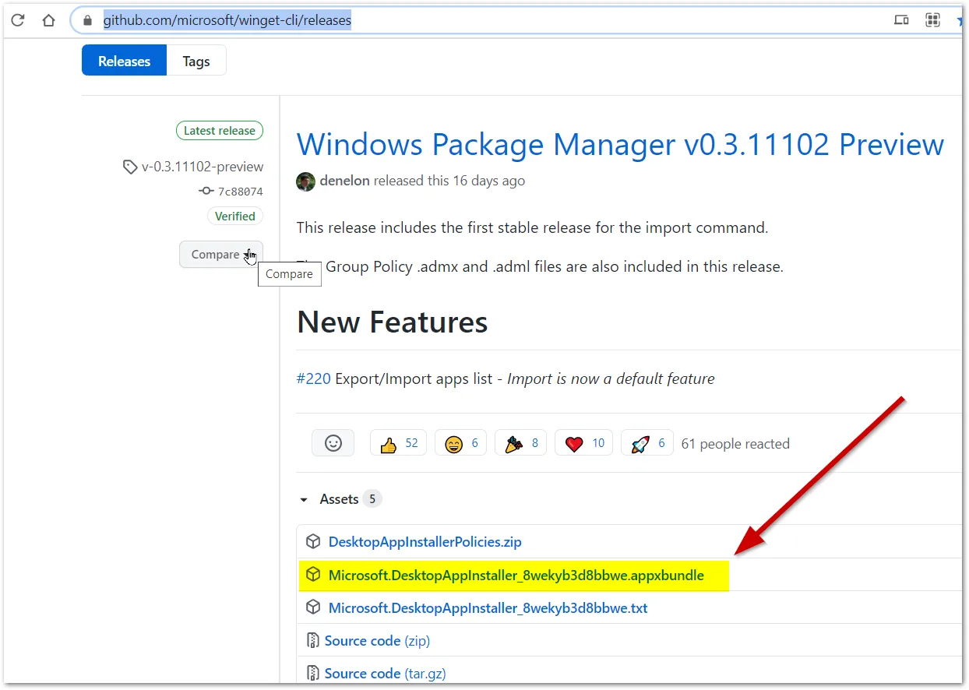The width and height of the screenshot is (969, 690).
Task: Click package icon beside DesktopAppInstallerPolicies.zip
Action: 312,541
